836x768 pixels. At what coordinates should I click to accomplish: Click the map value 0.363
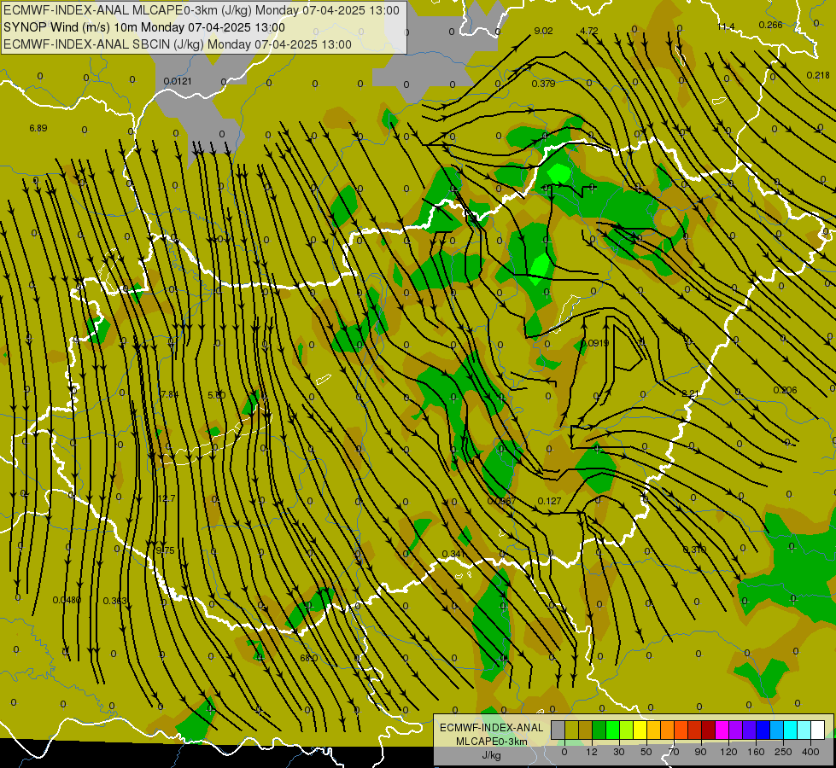(x=114, y=601)
